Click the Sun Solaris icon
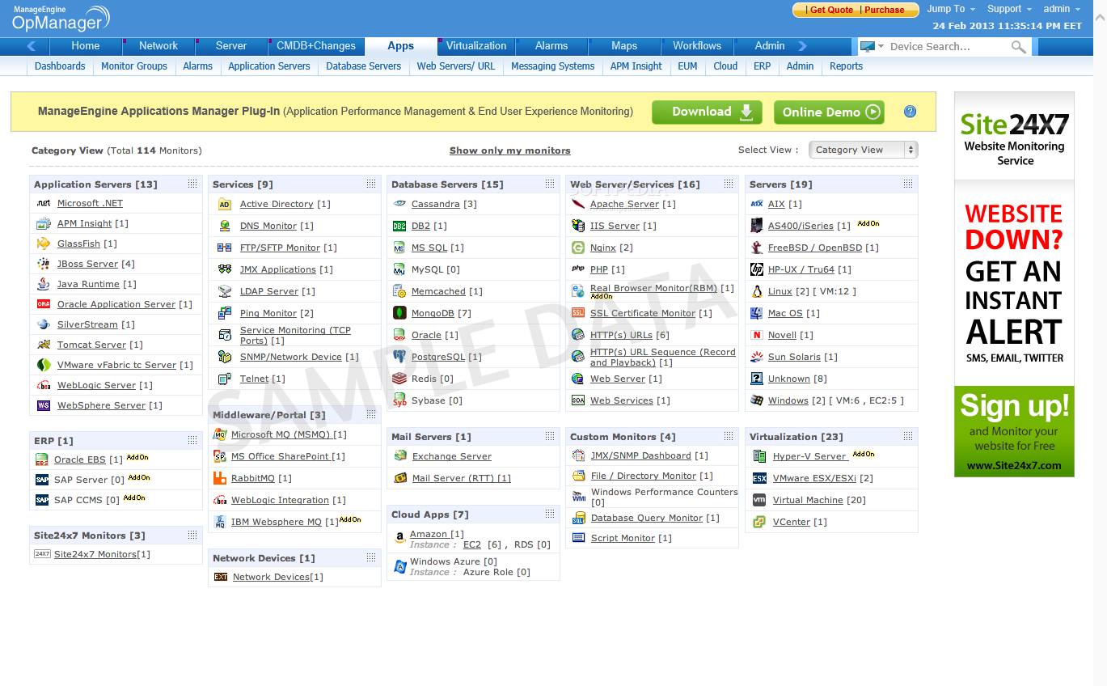This screenshot has width=1107, height=686. (x=757, y=357)
